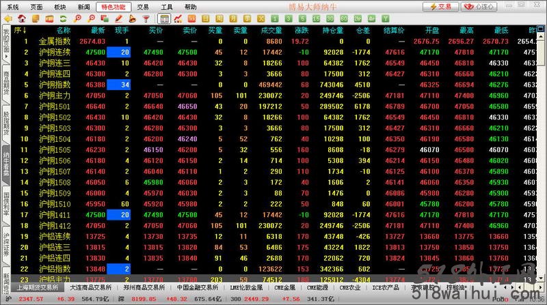Click the 最新 column header

point(98,31)
